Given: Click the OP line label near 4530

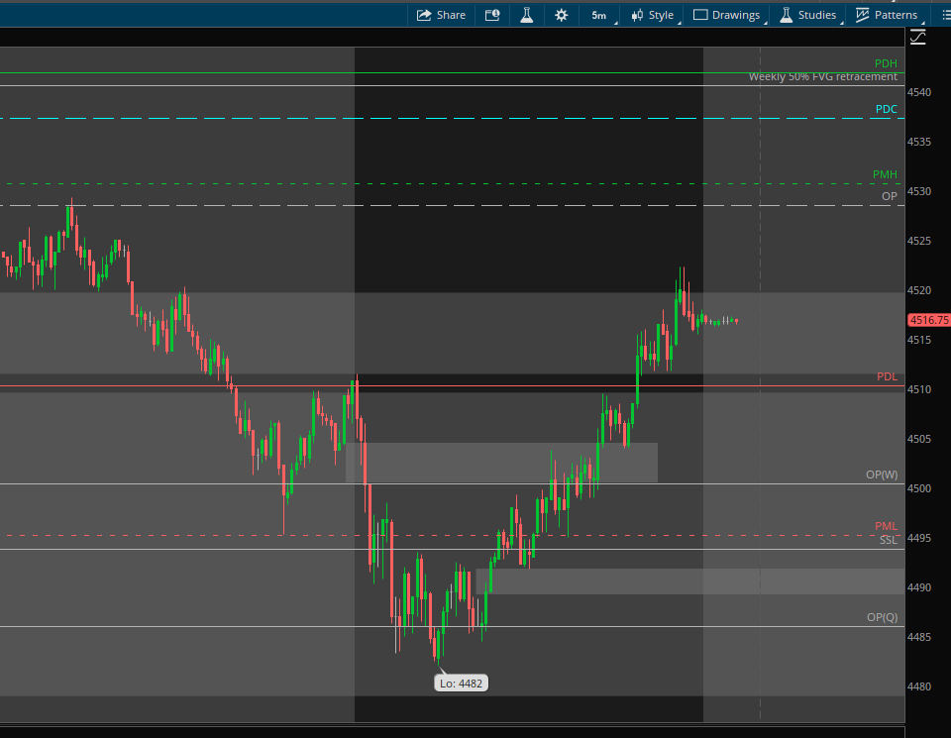Looking at the screenshot, I should (x=890, y=196).
